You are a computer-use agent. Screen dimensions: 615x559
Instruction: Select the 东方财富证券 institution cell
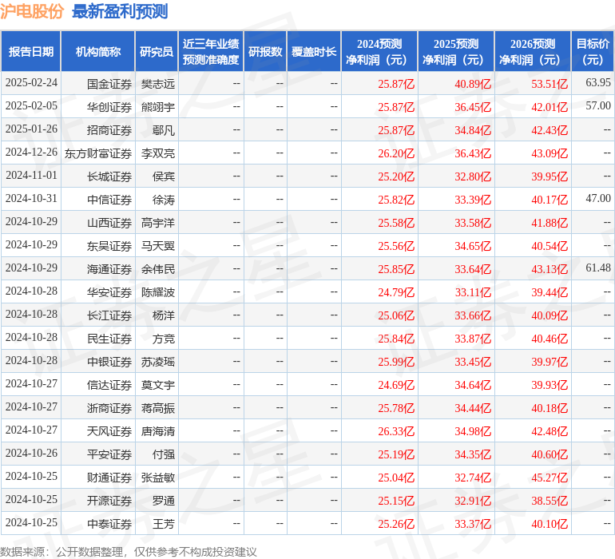click(98, 153)
